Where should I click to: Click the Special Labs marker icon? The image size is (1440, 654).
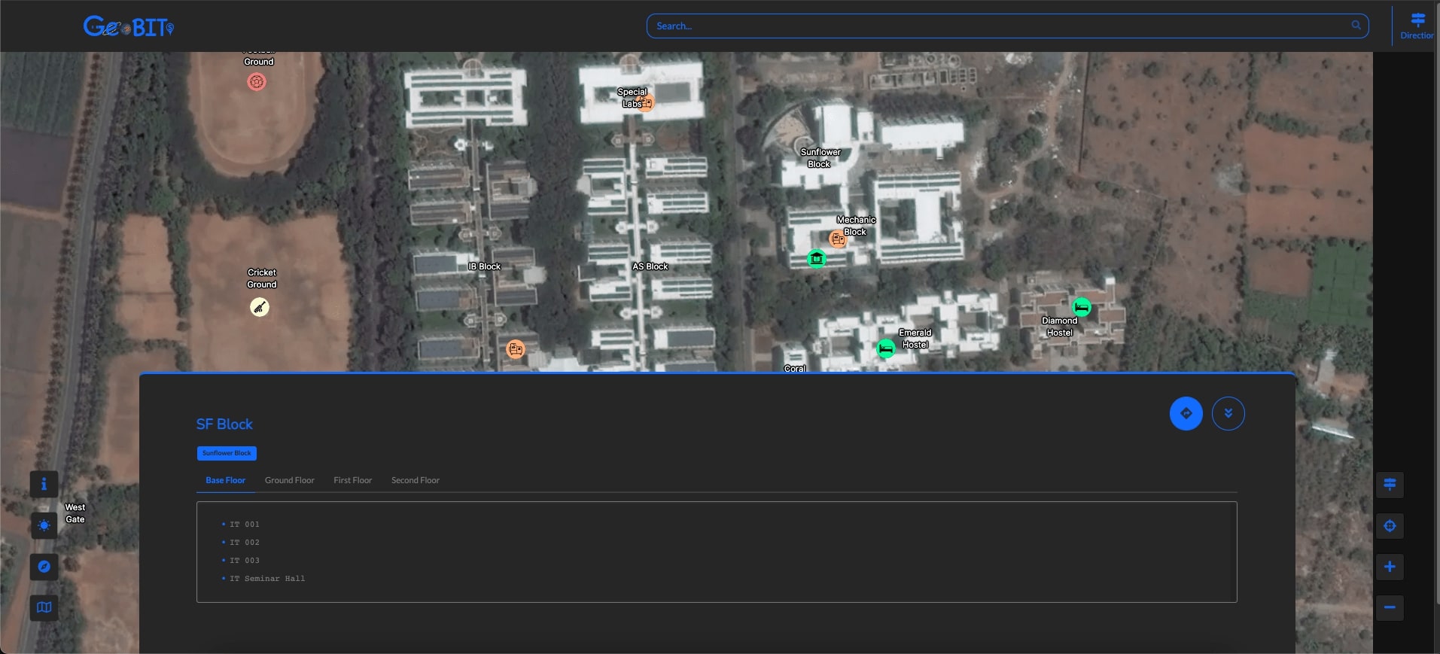pos(647,102)
